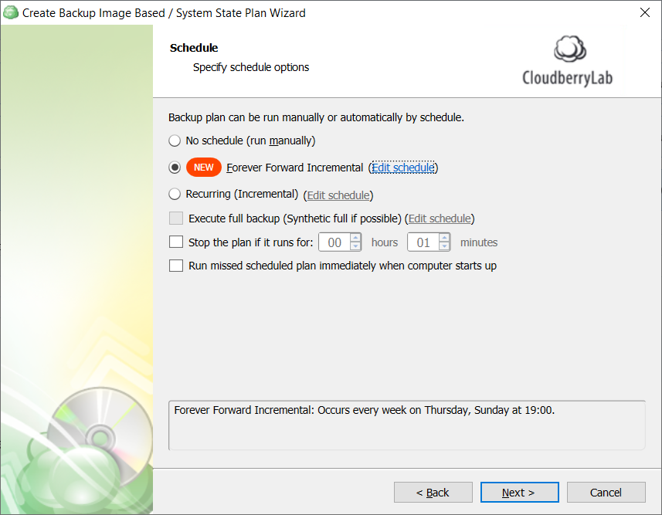Screen dimensions: 662x515
Task: Select Forever Forward Incremental radio button
Action: pyautogui.click(x=175, y=168)
